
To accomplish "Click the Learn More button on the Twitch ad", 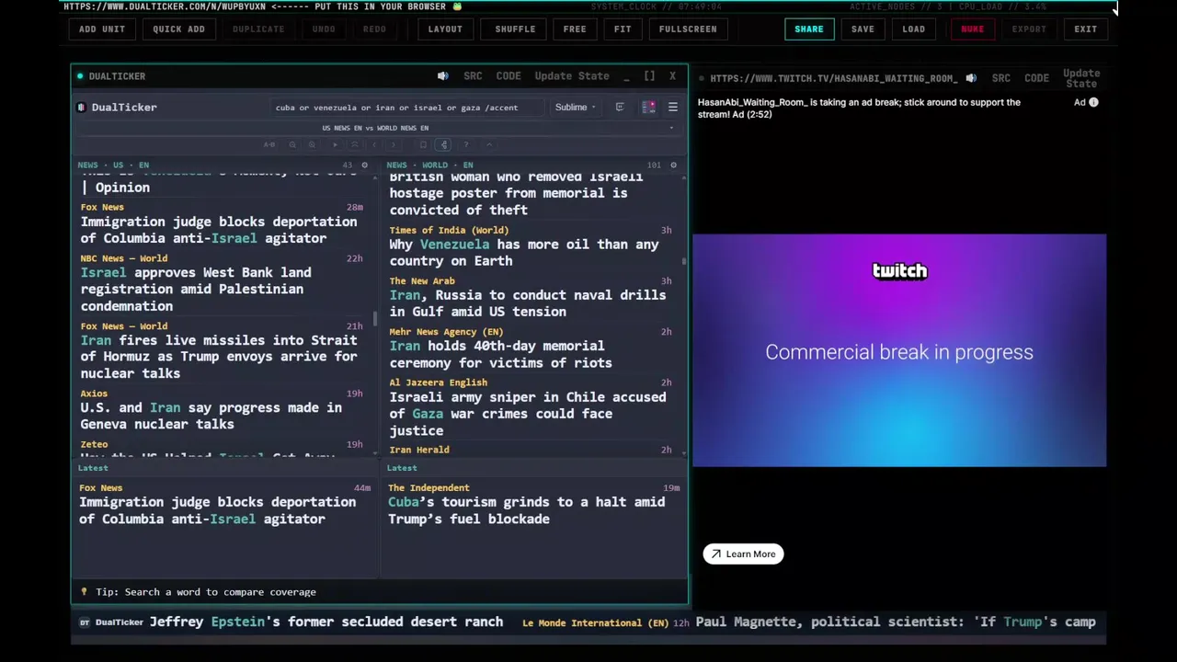I will (743, 554).
